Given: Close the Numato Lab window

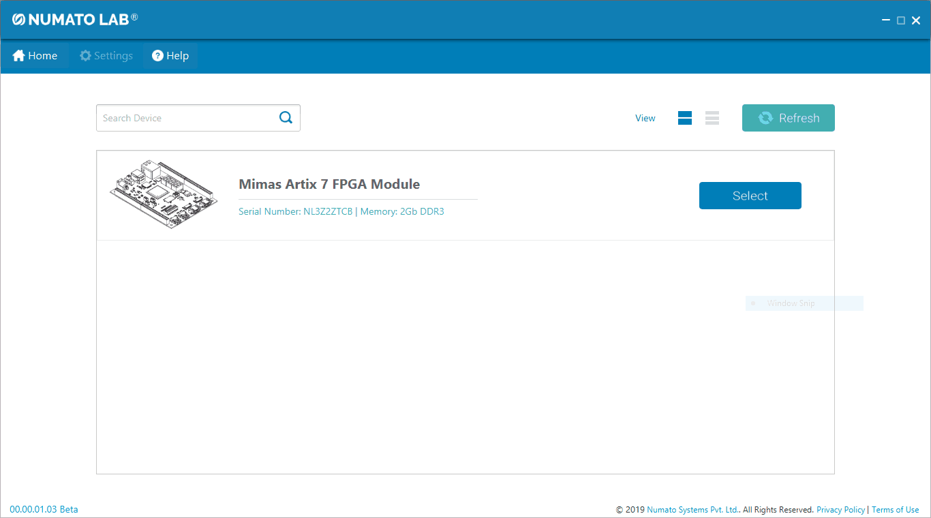Looking at the screenshot, I should point(916,20).
